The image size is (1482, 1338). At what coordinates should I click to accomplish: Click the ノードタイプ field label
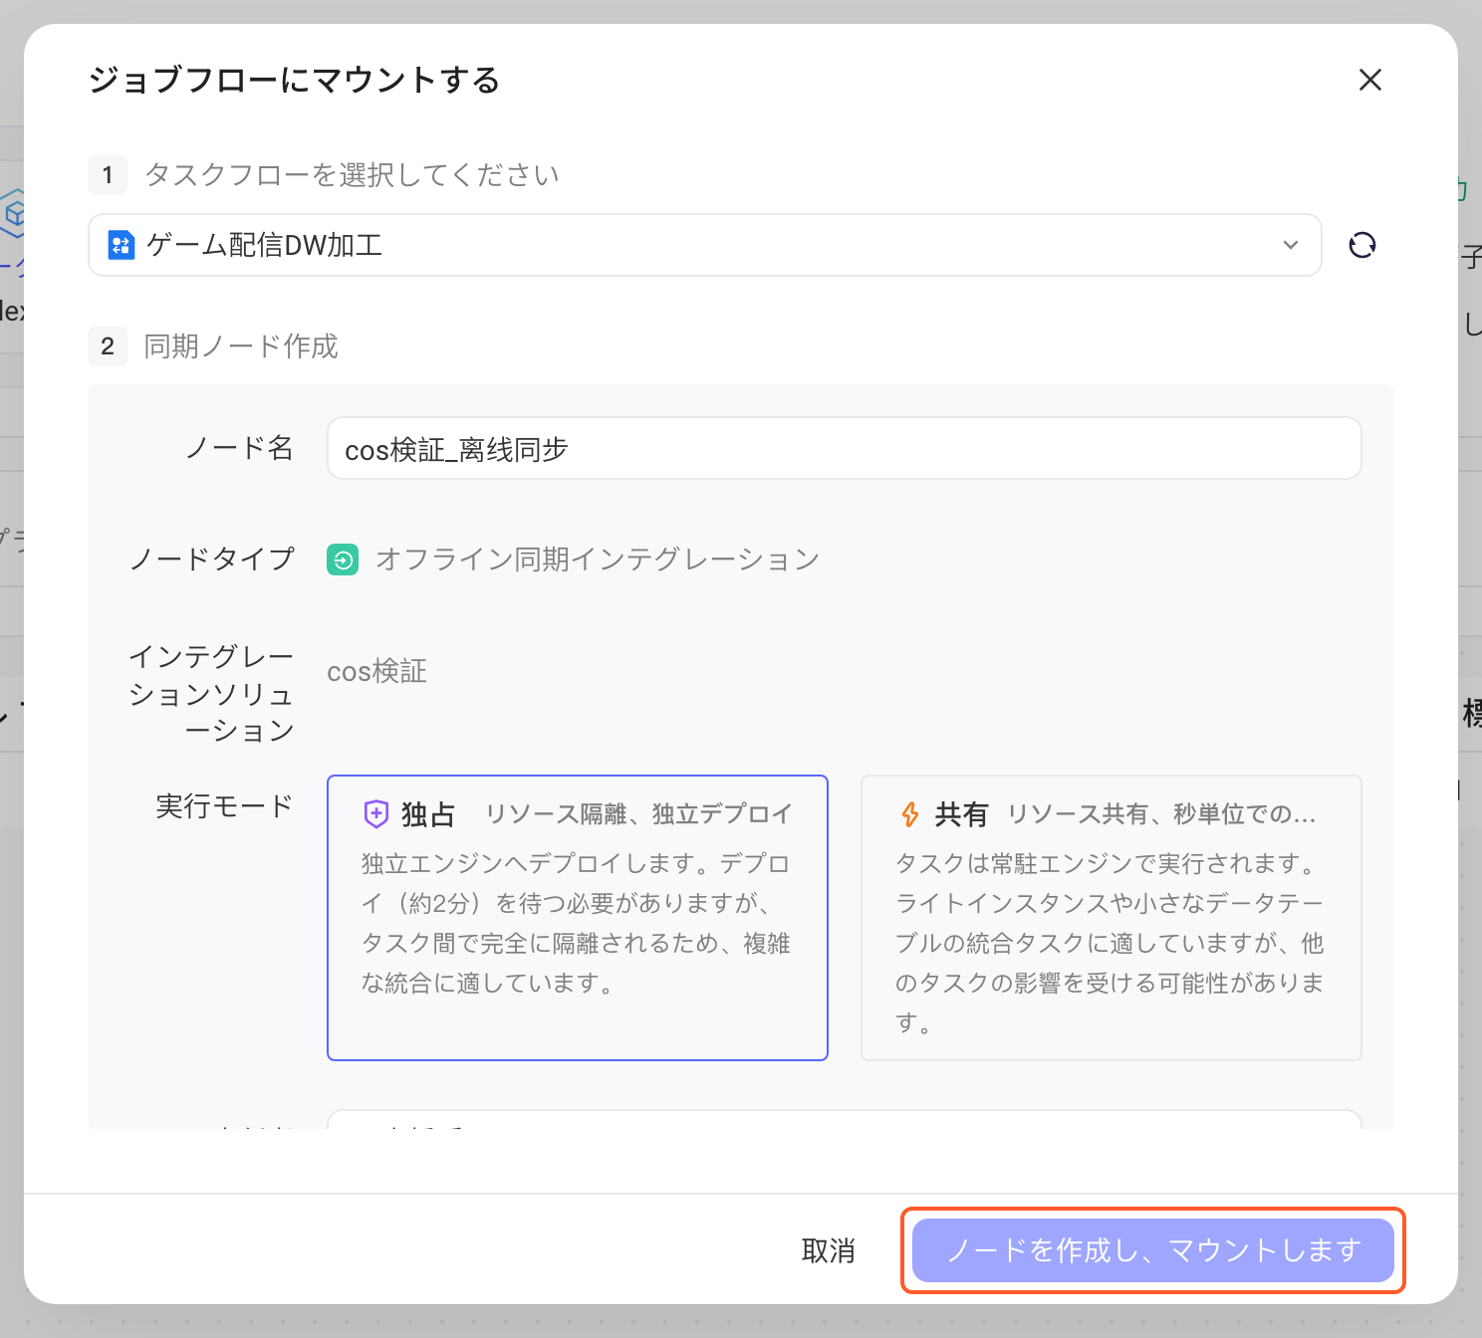tap(212, 559)
